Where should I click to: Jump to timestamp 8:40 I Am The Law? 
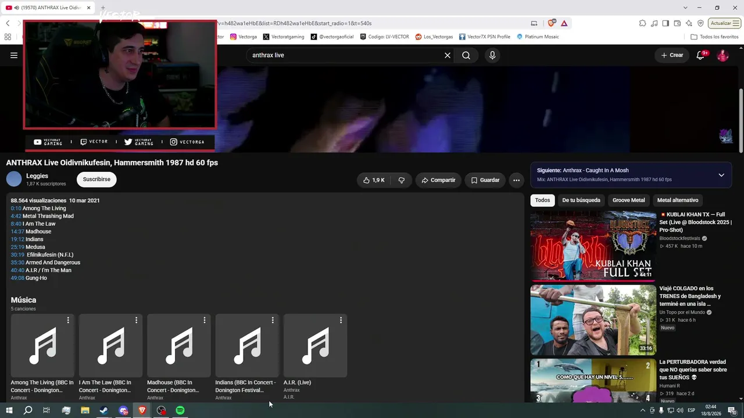(x=16, y=224)
